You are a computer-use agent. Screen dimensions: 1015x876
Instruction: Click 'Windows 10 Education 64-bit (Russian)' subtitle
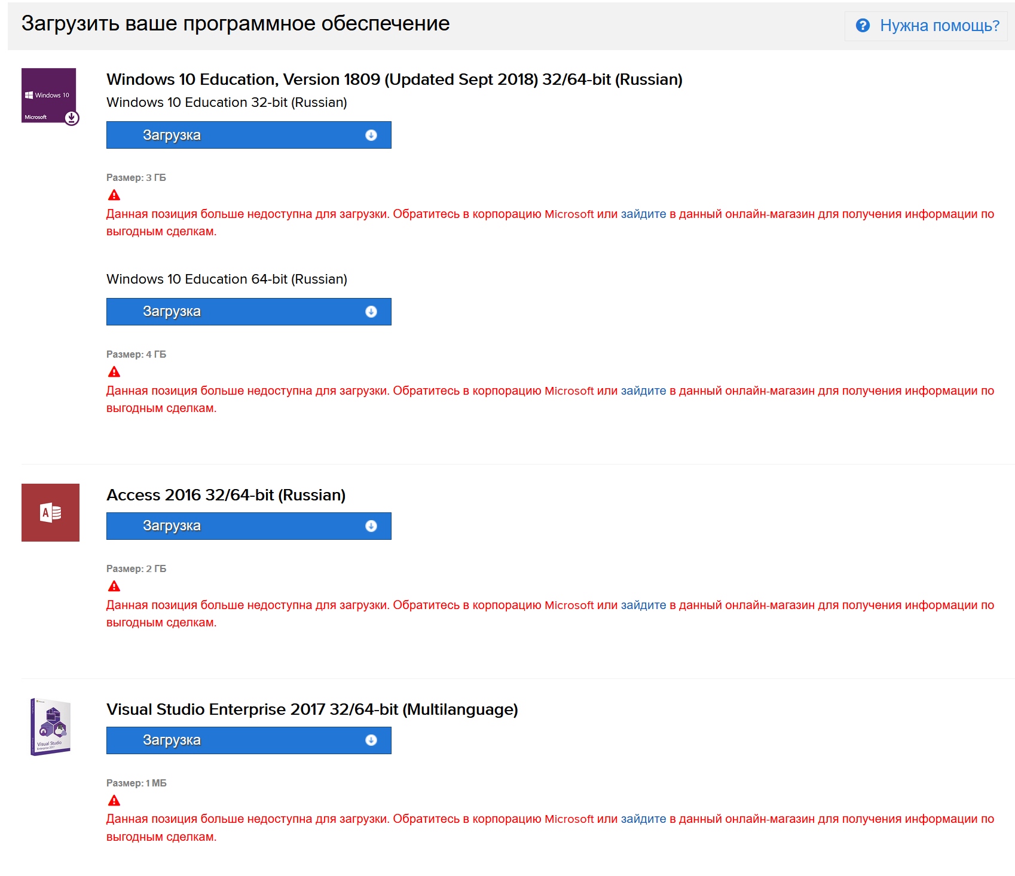pos(227,279)
